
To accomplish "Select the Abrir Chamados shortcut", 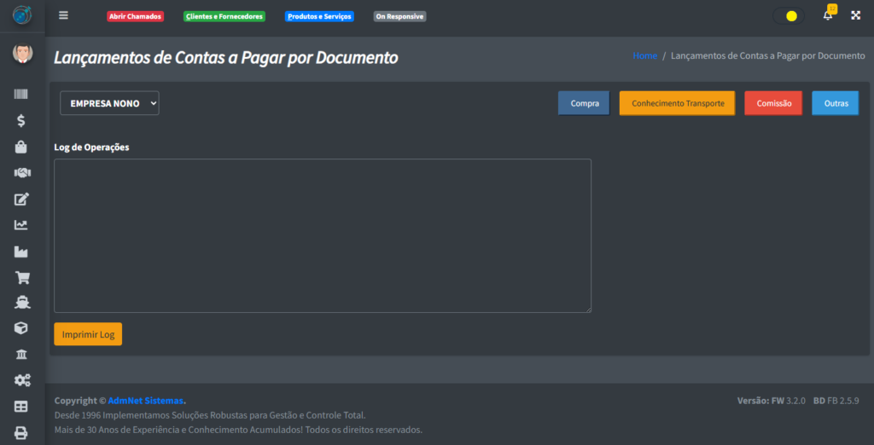I will click(135, 16).
